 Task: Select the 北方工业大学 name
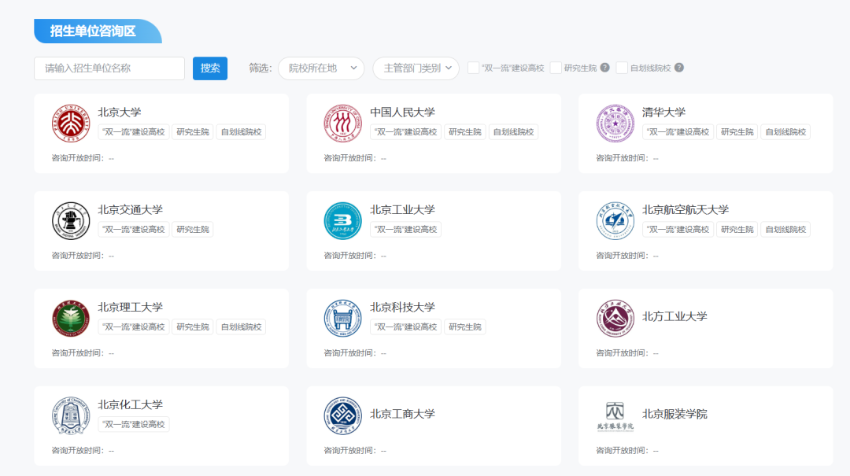click(674, 316)
